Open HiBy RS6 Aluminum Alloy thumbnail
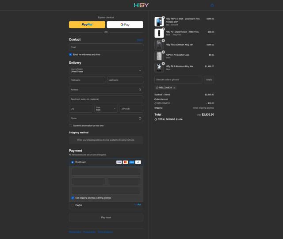 [159, 45]
